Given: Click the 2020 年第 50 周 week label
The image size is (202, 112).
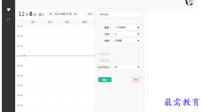Looking at the screenshot, I should [x=63, y=14].
